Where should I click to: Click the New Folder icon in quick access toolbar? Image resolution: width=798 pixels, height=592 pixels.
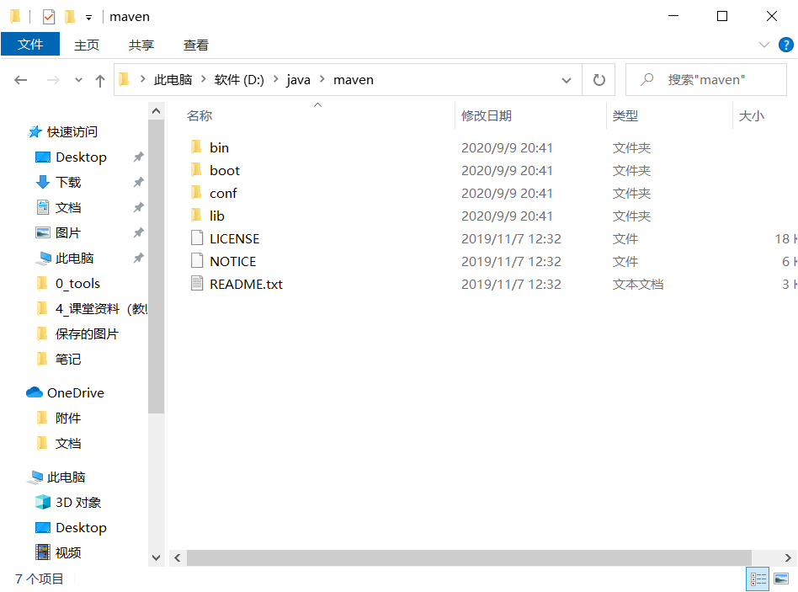[x=70, y=17]
